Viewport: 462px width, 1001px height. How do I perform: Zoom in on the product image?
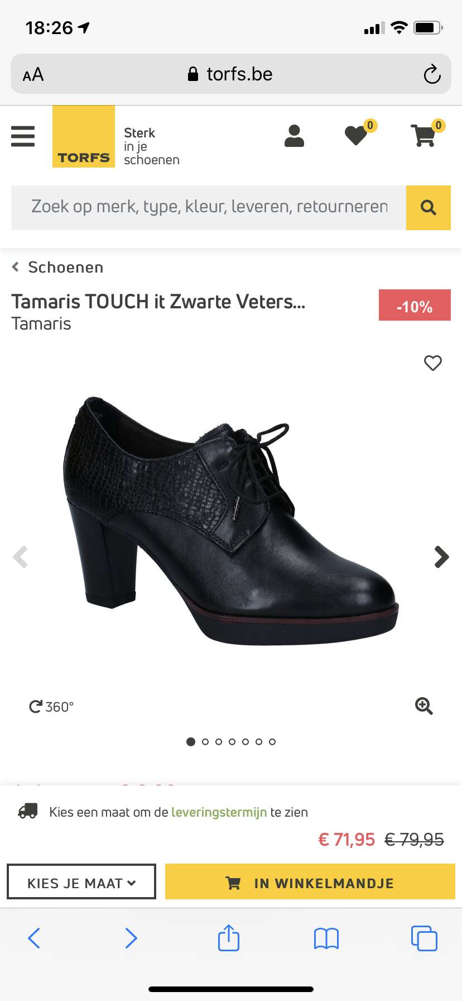coord(424,706)
